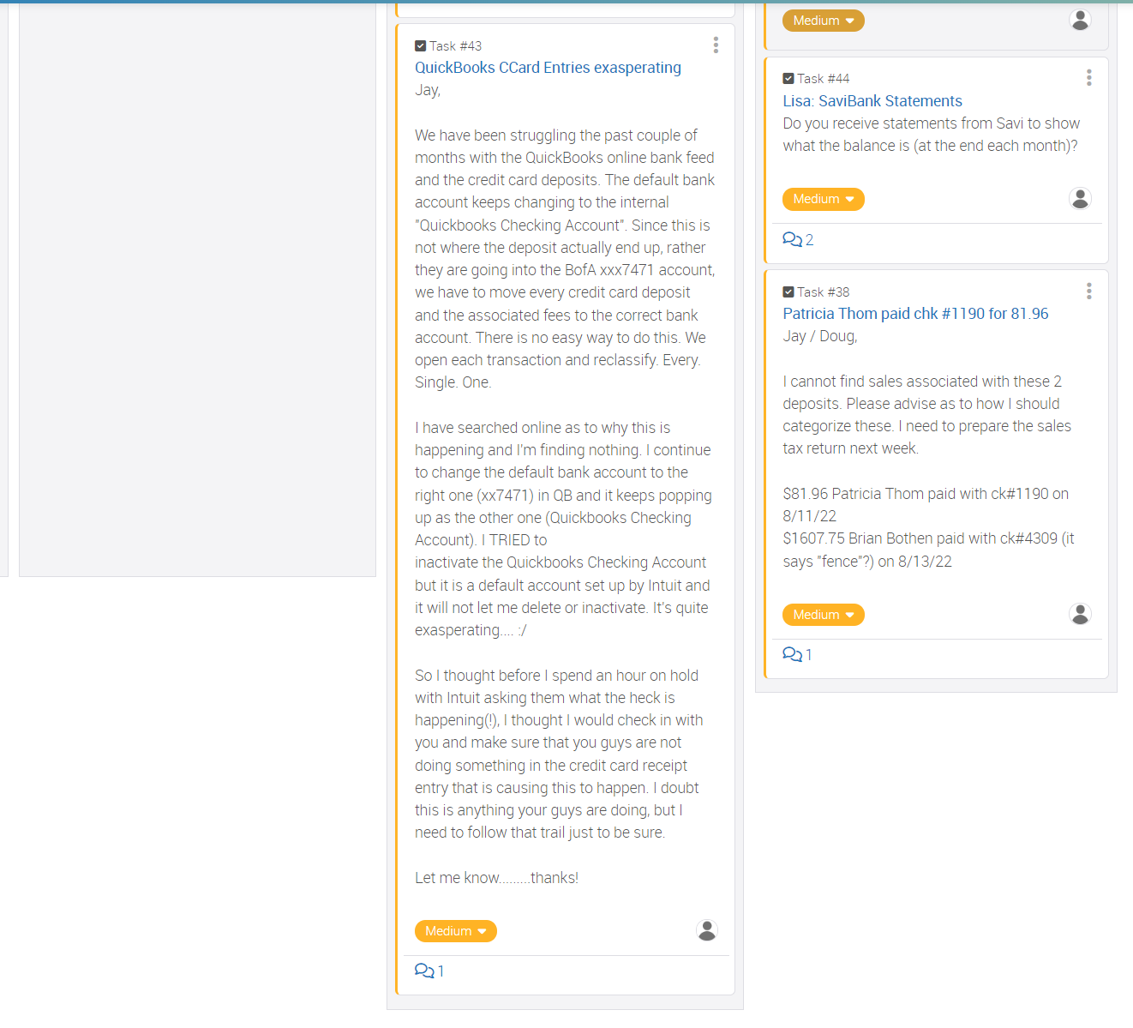Toggle the completion checkbox on Task #44
1133x1028 pixels.
click(788, 78)
